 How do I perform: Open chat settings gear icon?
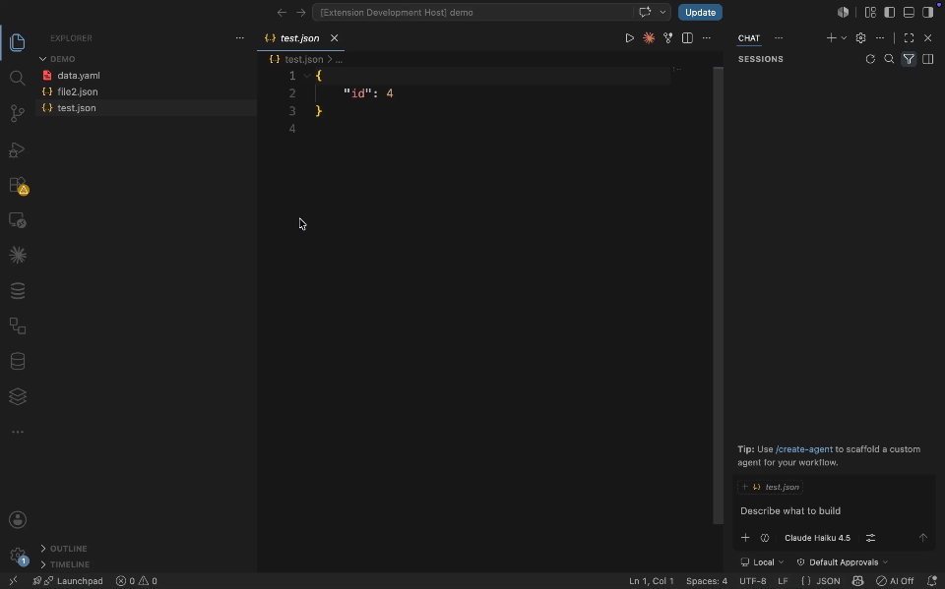(860, 38)
